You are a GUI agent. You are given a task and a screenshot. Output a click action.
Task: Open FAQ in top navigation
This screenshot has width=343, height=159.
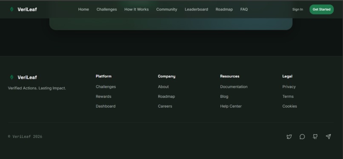[244, 9]
